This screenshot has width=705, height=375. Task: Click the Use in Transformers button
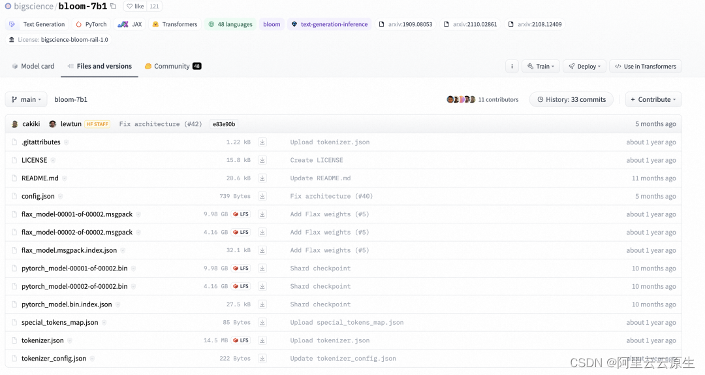tap(646, 66)
